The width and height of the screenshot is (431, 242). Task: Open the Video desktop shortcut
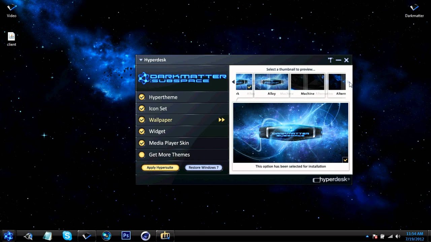(11, 10)
